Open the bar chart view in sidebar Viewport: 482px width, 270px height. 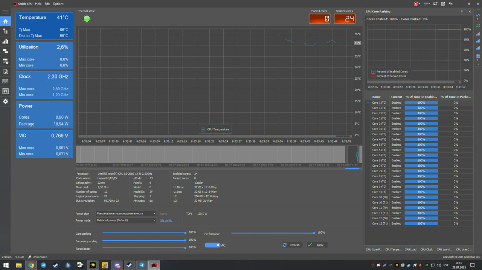(x=5, y=41)
